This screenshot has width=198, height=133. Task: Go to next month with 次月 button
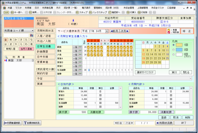pos(124,31)
